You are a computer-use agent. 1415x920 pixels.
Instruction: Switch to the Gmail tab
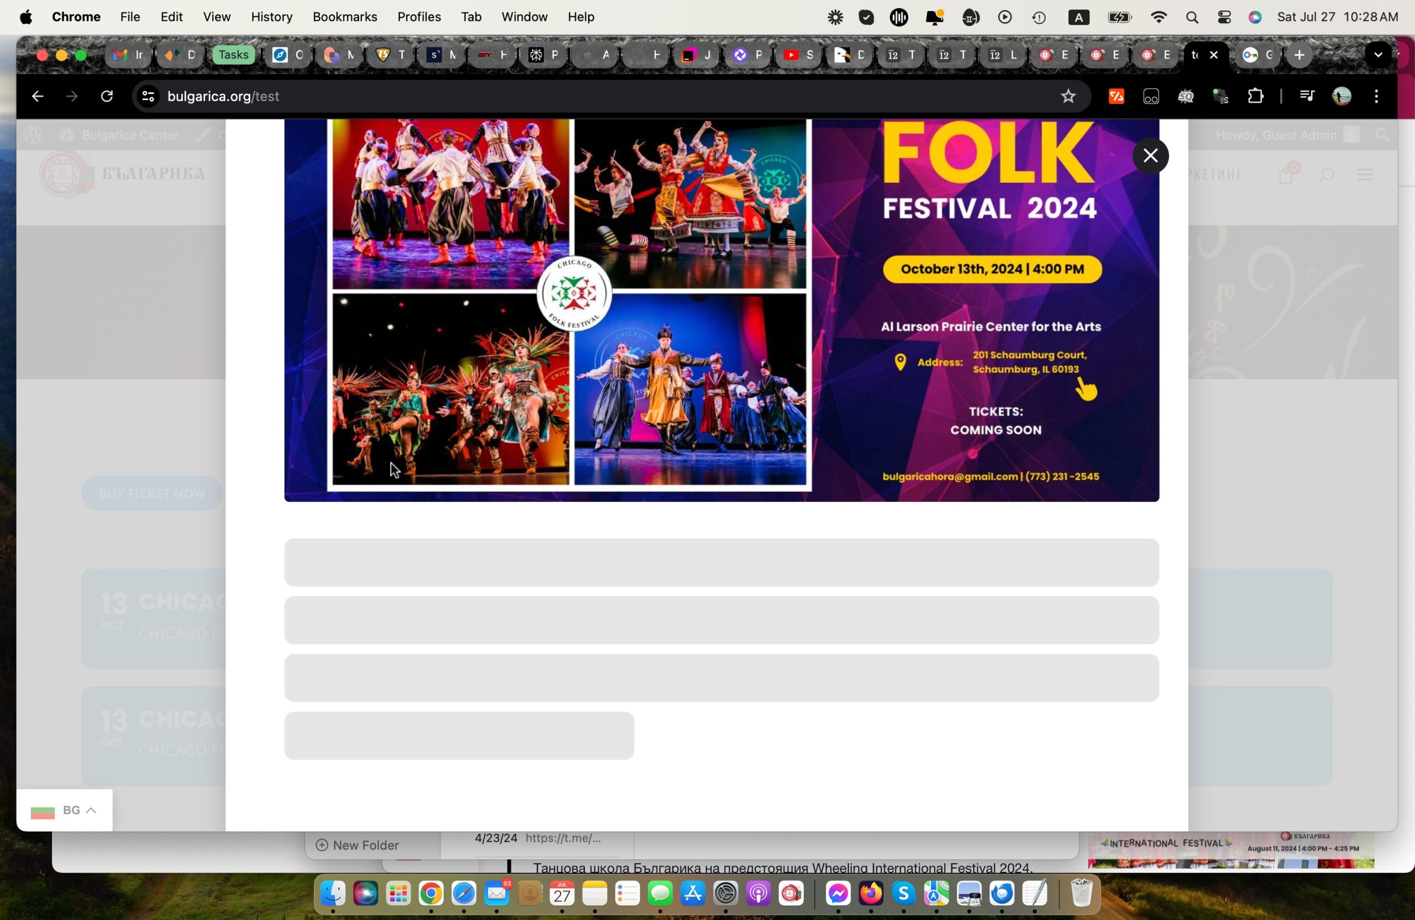128,55
